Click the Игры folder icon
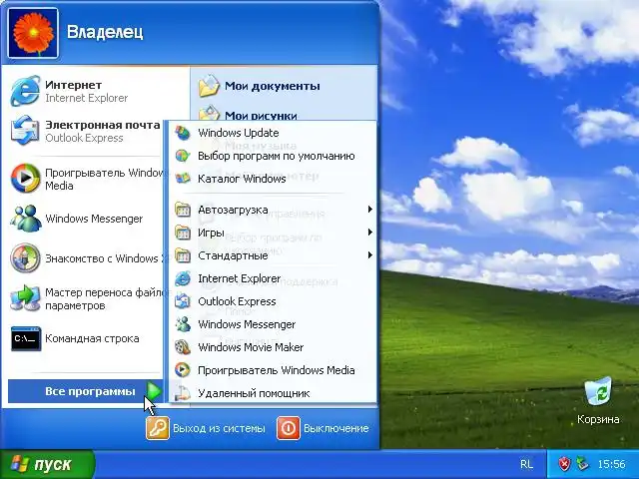639x479 pixels. click(x=183, y=233)
